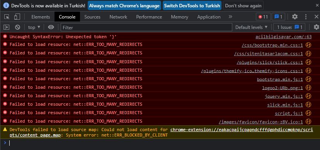The width and height of the screenshot is (320, 150).
Task: Clear the console with the clear icon
Action: (17, 27)
